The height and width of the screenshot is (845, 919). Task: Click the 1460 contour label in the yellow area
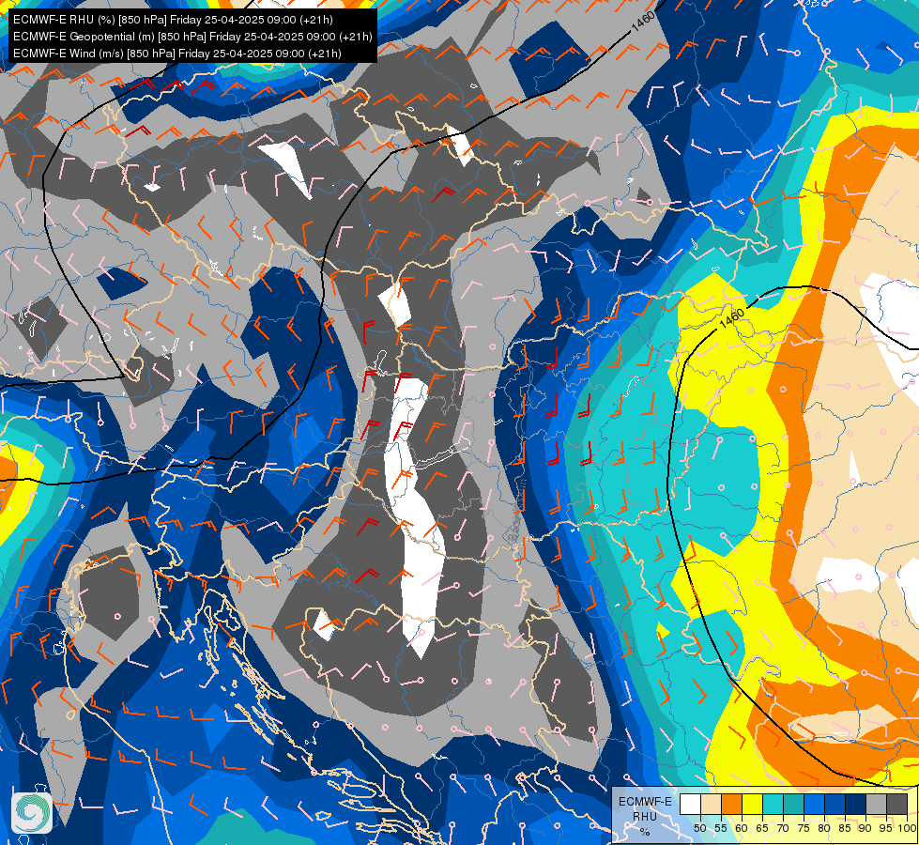(x=731, y=318)
